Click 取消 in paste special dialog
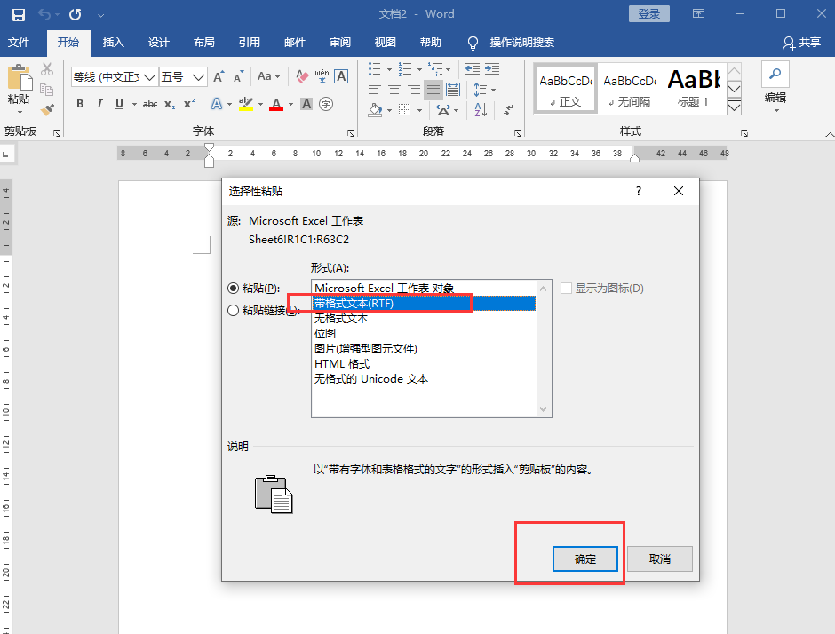Image resolution: width=835 pixels, height=634 pixels. [660, 559]
